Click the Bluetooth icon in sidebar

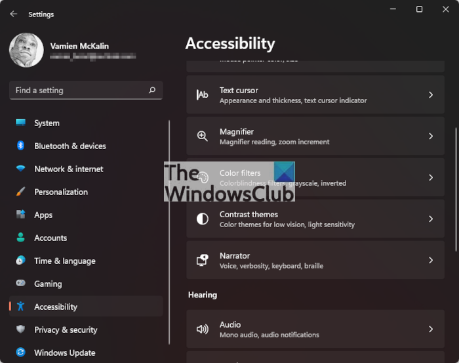click(x=21, y=146)
